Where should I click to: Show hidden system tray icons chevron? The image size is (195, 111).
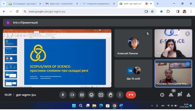[x=152, y=106]
